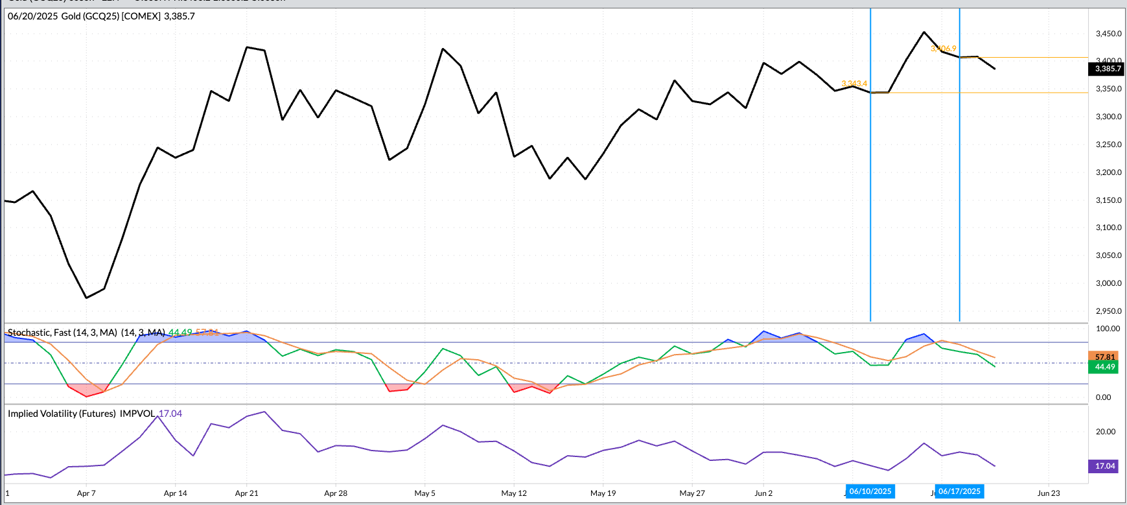This screenshot has height=505, width=1127.
Task: Click the green 44.49 stochastic value tag
Action: pos(1104,367)
